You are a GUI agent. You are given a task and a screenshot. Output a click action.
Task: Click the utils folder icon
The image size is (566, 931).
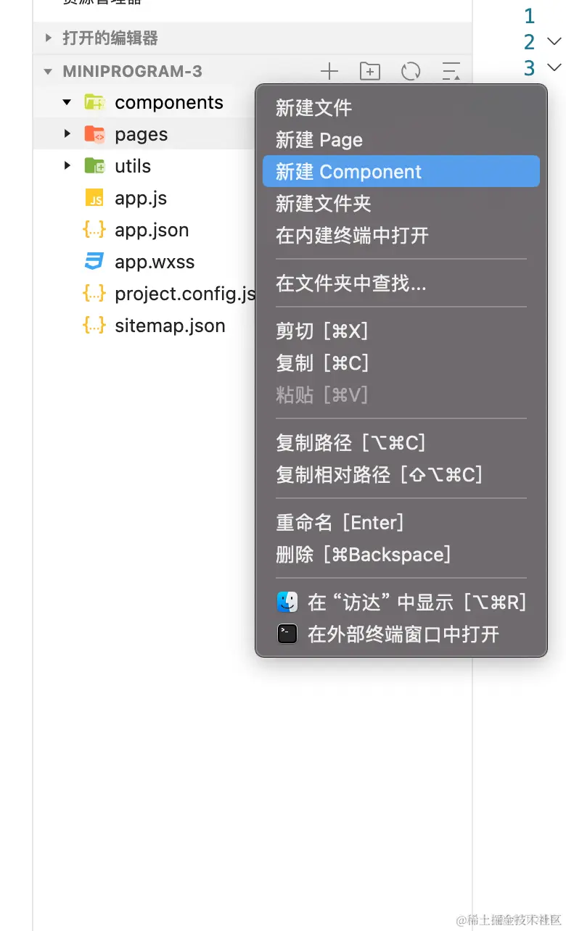point(94,166)
